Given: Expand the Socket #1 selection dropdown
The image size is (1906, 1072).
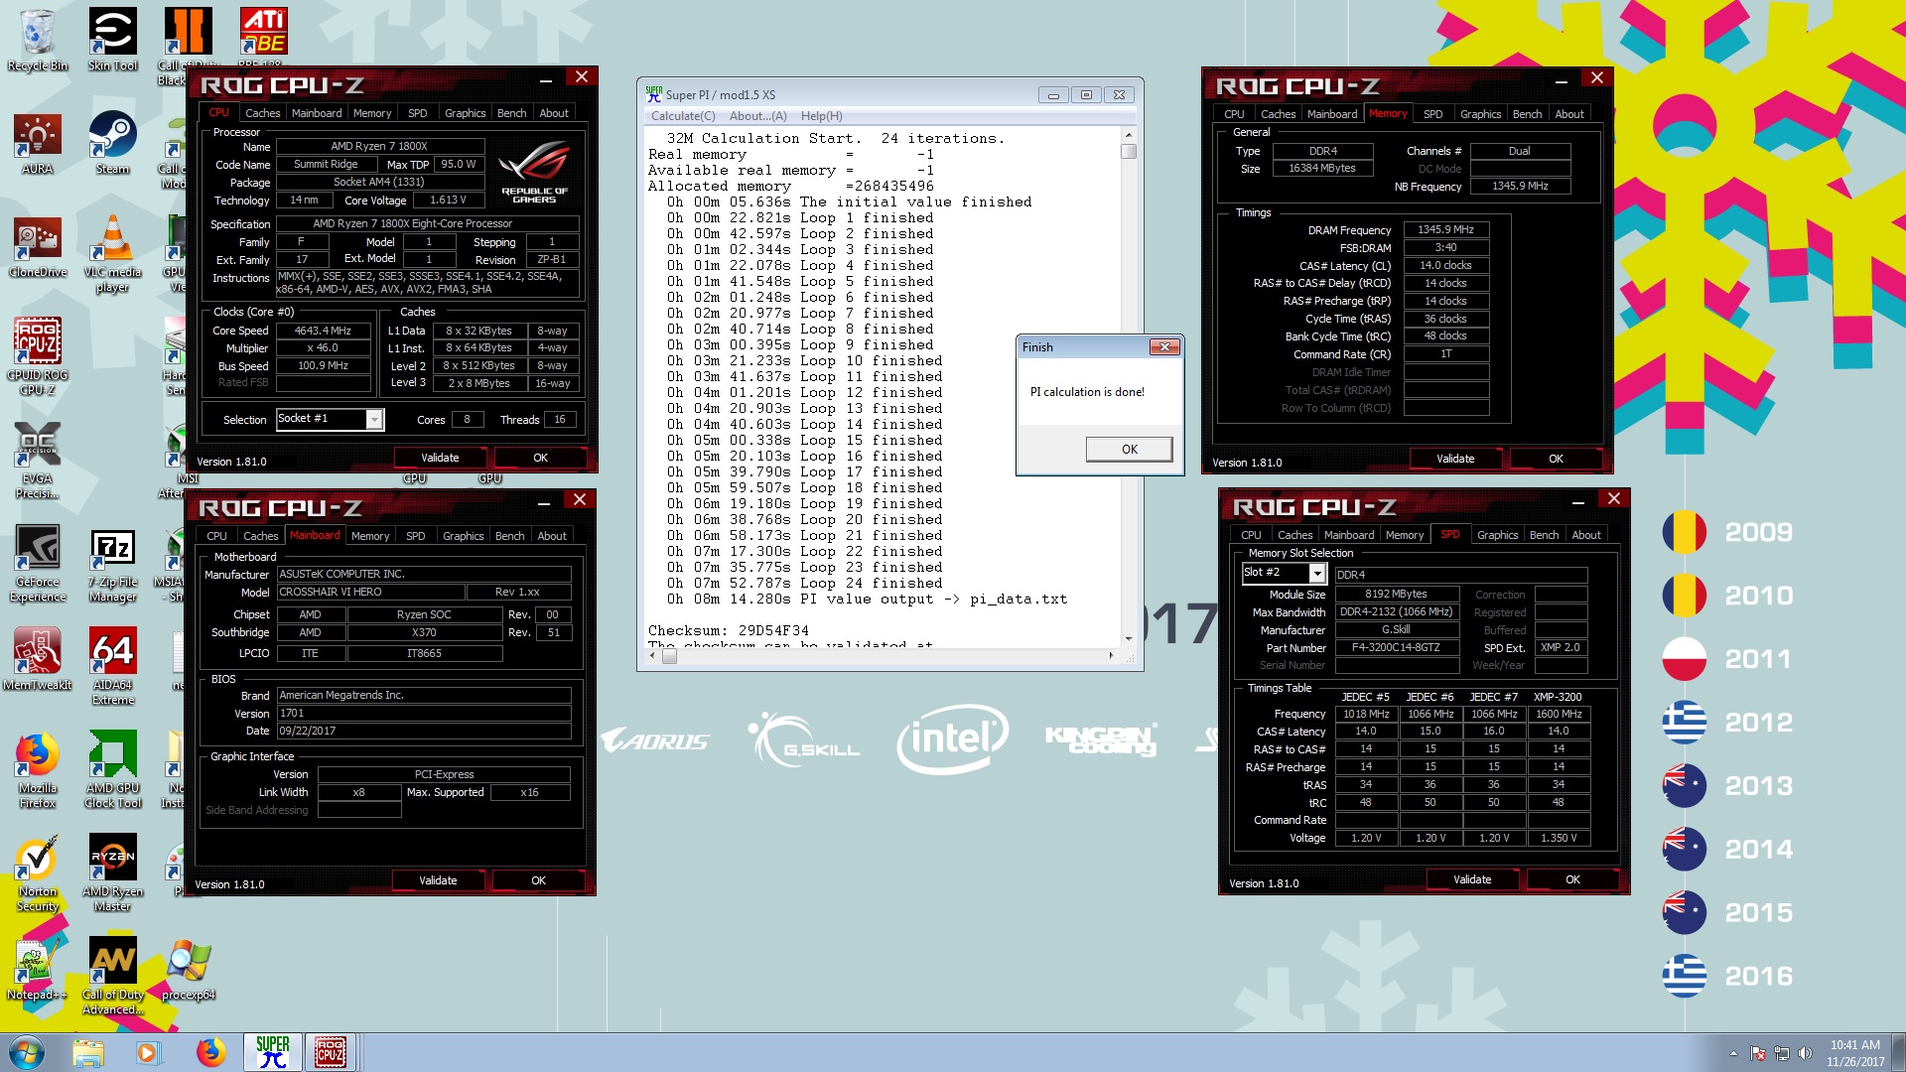Looking at the screenshot, I should pyautogui.click(x=374, y=420).
